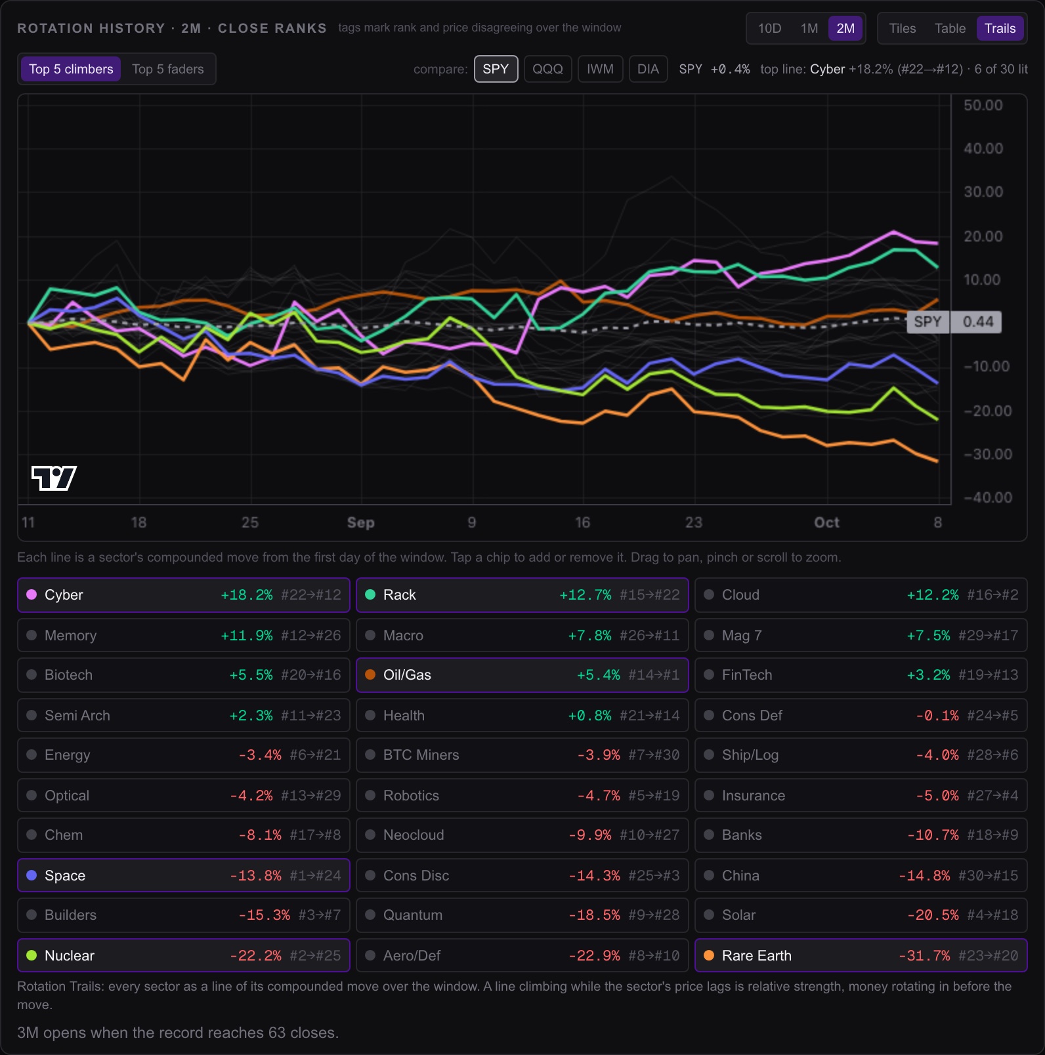Enable the Robotics sector chip

(x=522, y=795)
